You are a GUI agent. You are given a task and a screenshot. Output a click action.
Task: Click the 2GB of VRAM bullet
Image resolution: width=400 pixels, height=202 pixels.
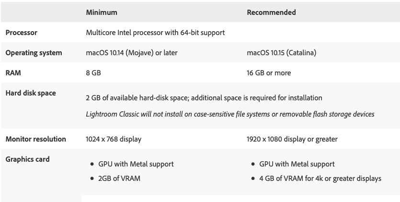point(119,178)
